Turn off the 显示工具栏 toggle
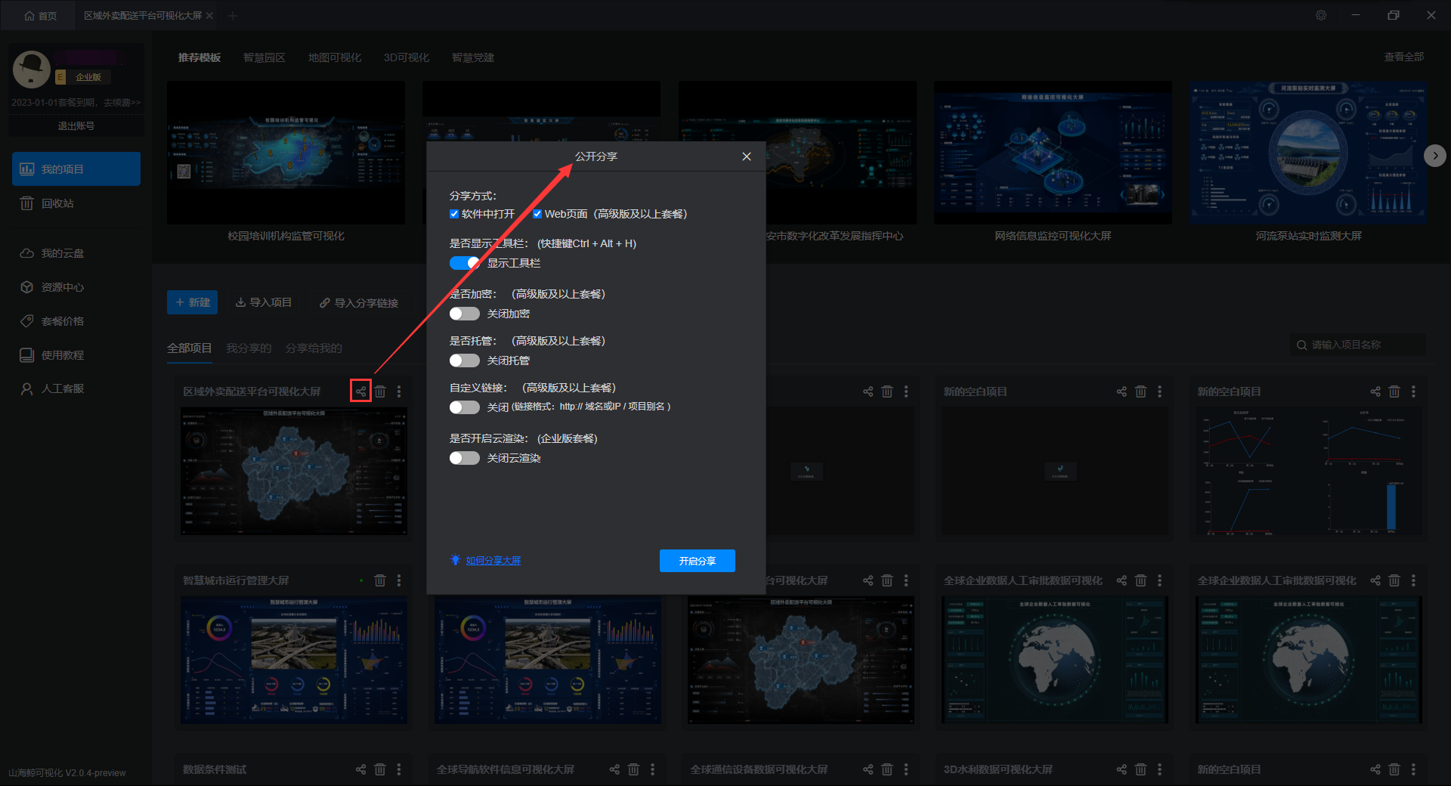This screenshot has height=786, width=1451. click(x=465, y=263)
